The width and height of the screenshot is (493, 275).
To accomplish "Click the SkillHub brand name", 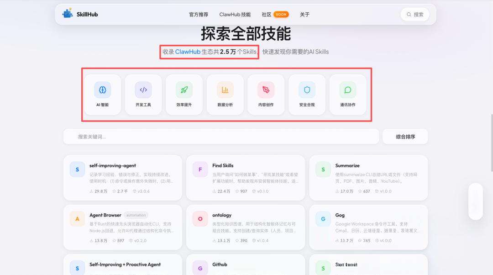I will pyautogui.click(x=87, y=15).
